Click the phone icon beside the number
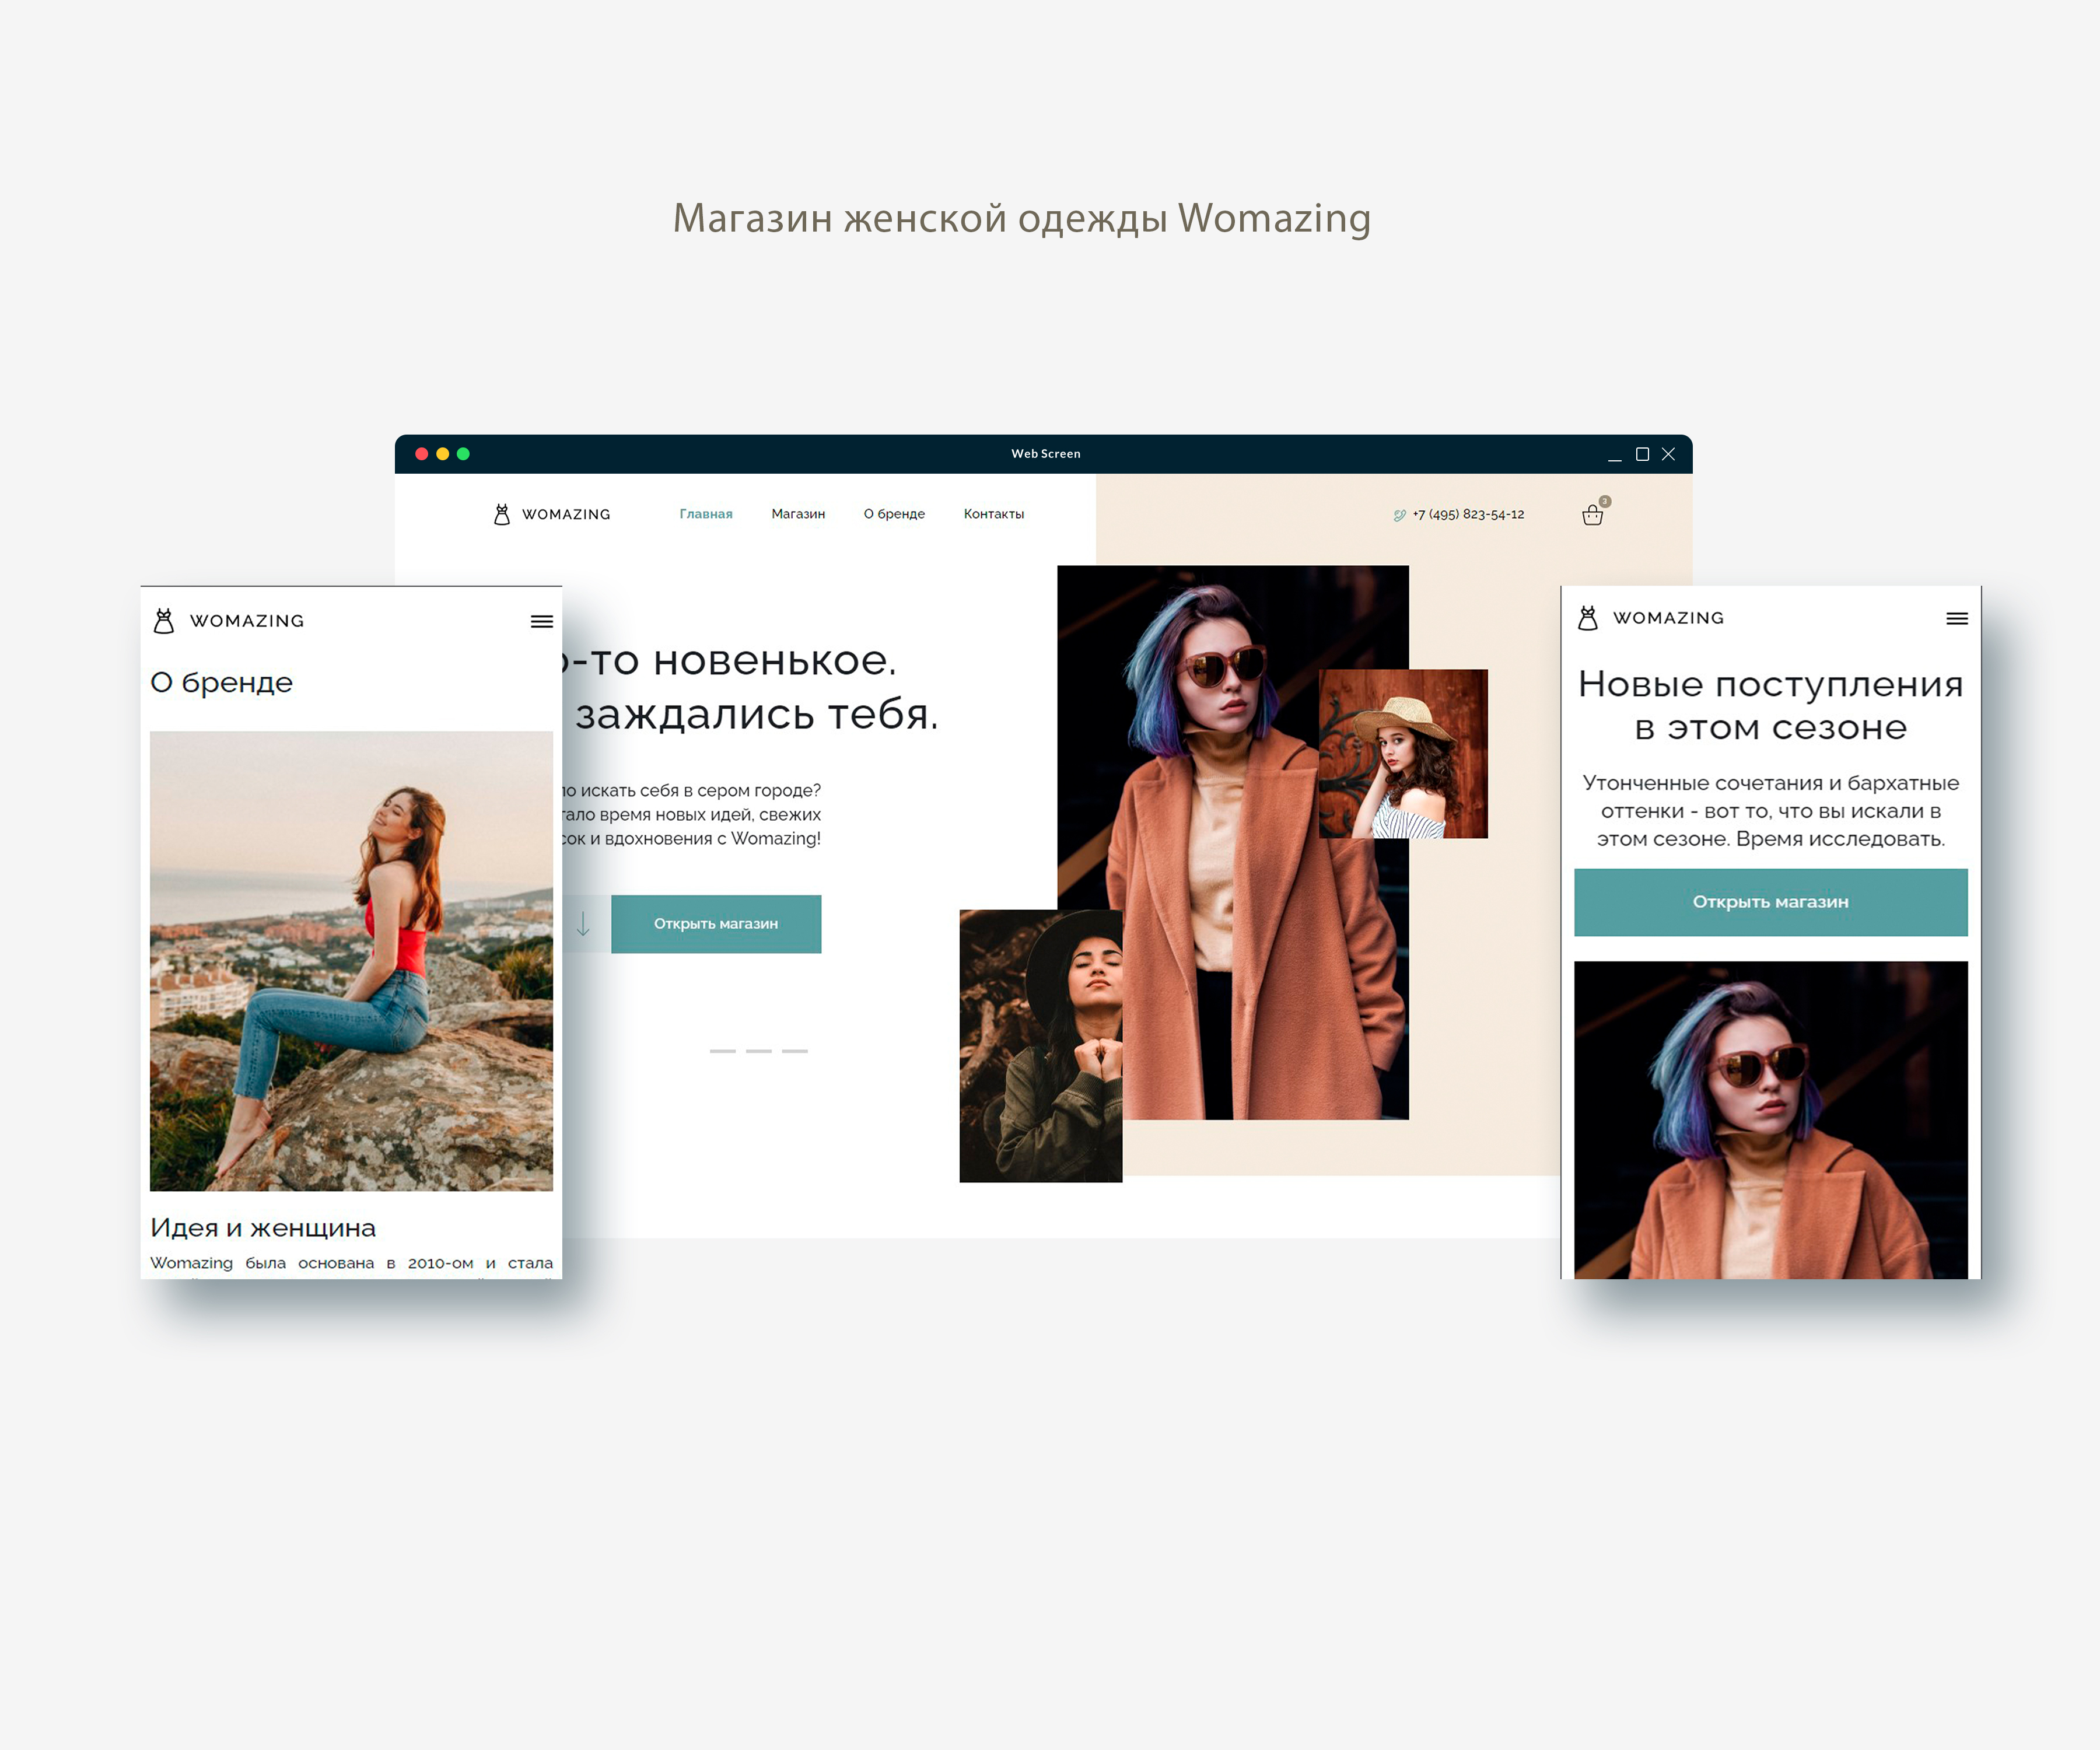The image size is (2100, 1750). 1399,515
